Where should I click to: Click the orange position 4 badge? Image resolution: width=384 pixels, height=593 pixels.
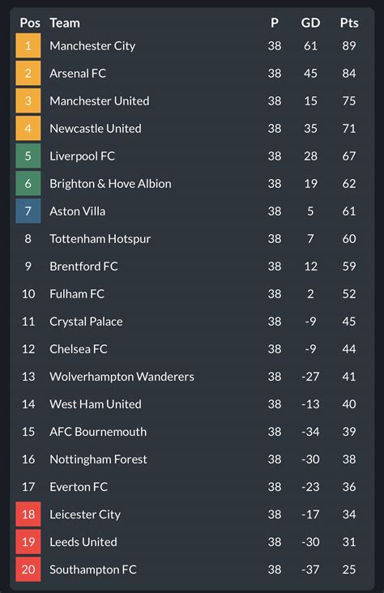click(28, 129)
